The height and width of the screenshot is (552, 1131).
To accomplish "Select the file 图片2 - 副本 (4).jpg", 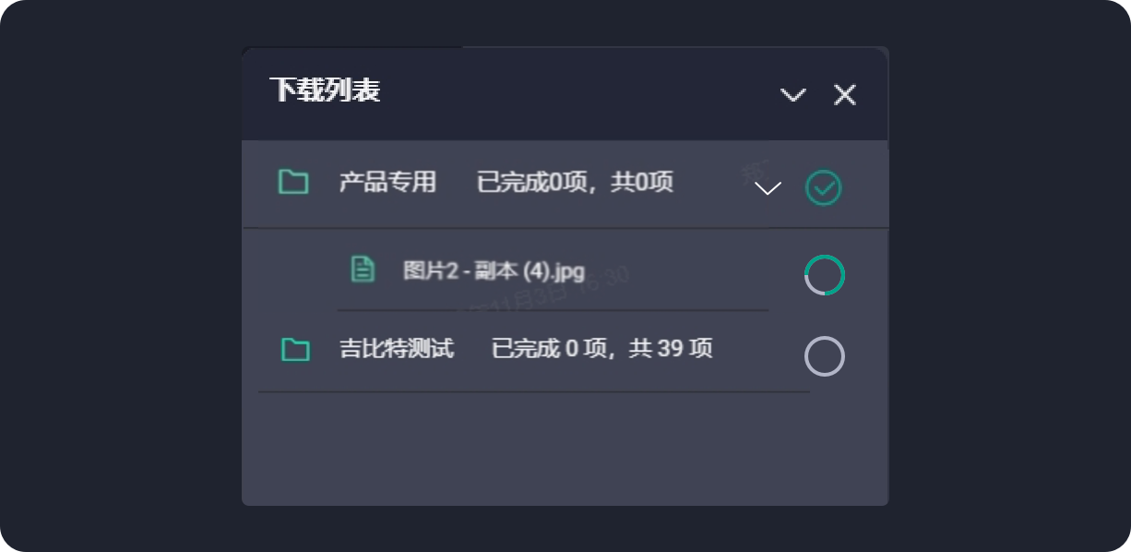I will tap(494, 271).
